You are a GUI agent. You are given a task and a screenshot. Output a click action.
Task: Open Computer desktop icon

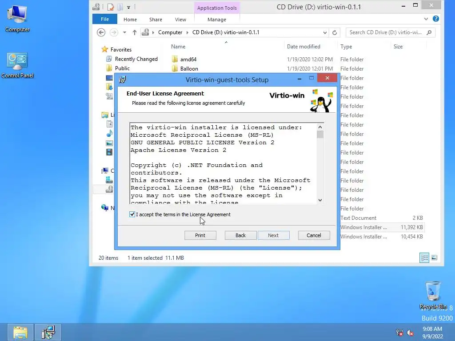17,18
